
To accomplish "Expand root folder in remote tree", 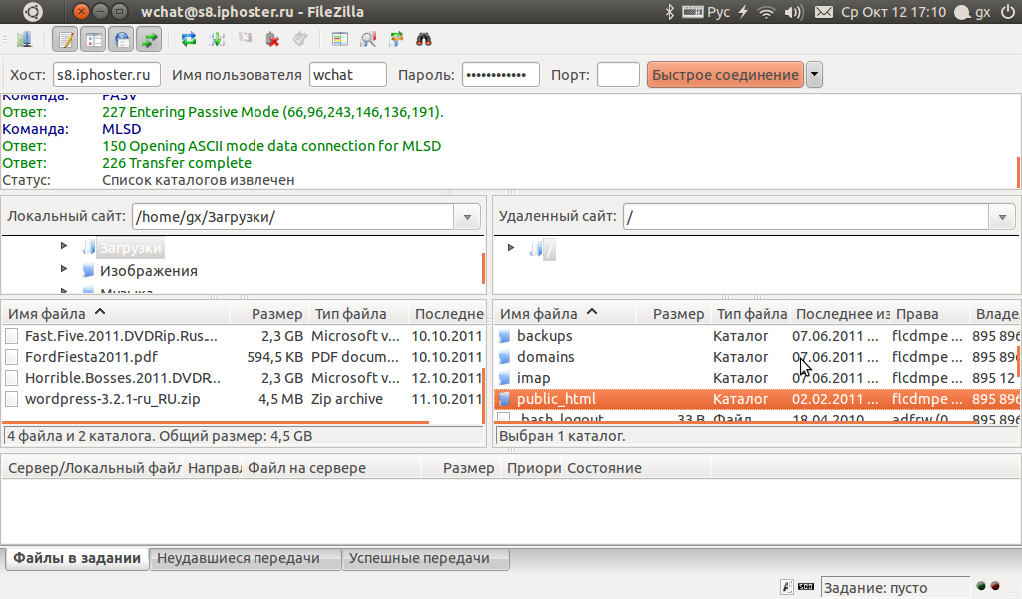I will click(511, 247).
